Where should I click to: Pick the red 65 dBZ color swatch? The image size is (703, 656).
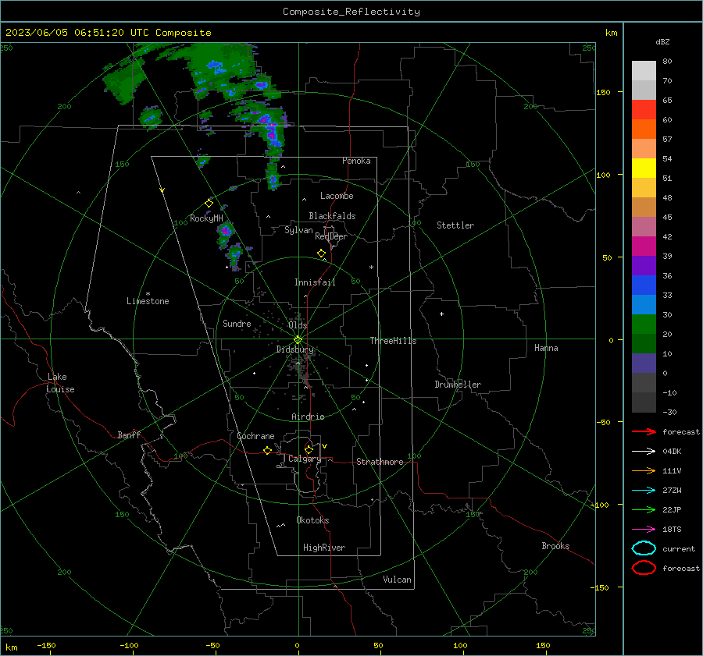644,109
